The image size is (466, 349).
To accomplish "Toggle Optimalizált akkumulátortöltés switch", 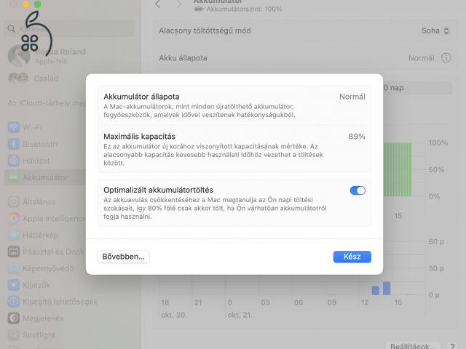I will [358, 190].
